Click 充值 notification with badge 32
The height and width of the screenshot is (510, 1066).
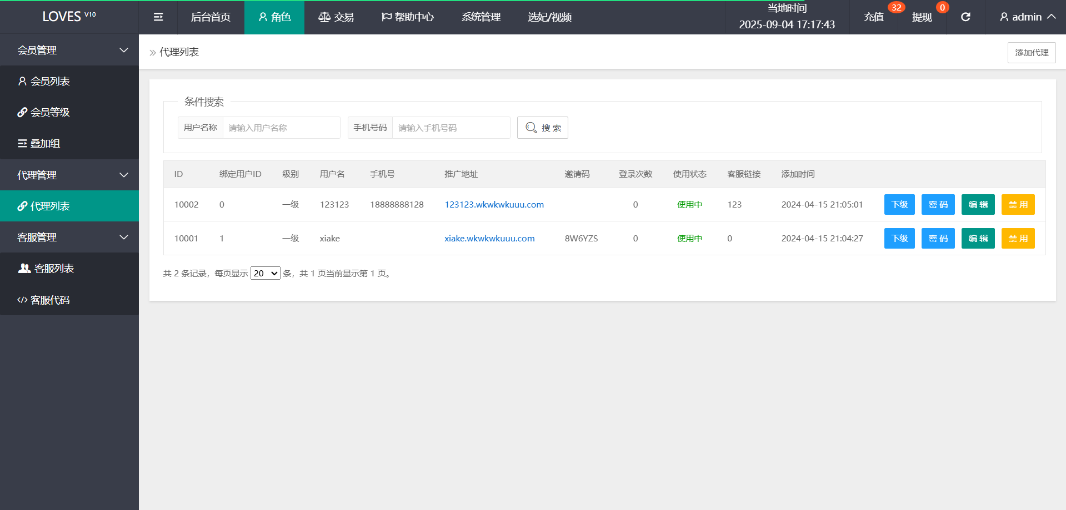click(x=874, y=17)
